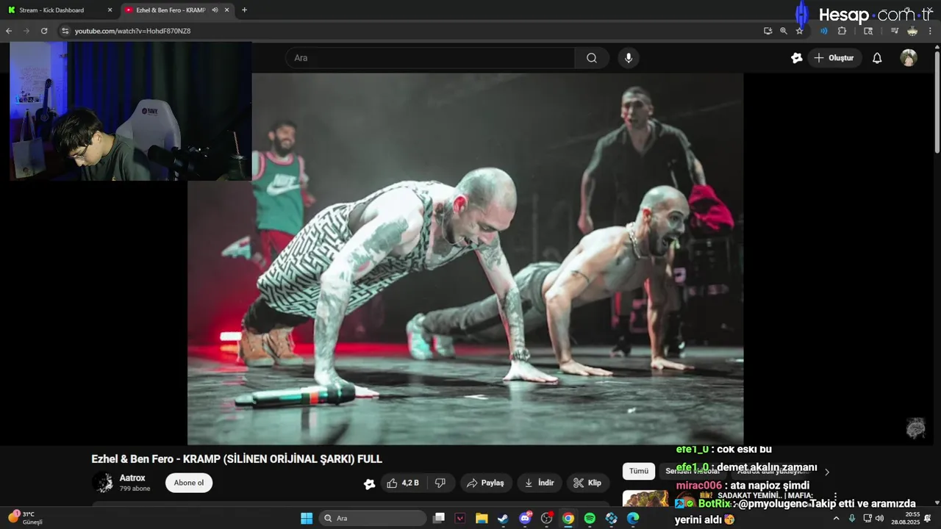Open the media controls icon in Chrome toolbar
The height and width of the screenshot is (529, 941).
click(x=895, y=31)
